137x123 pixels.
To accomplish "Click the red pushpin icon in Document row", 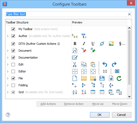I will tap(84, 51).
